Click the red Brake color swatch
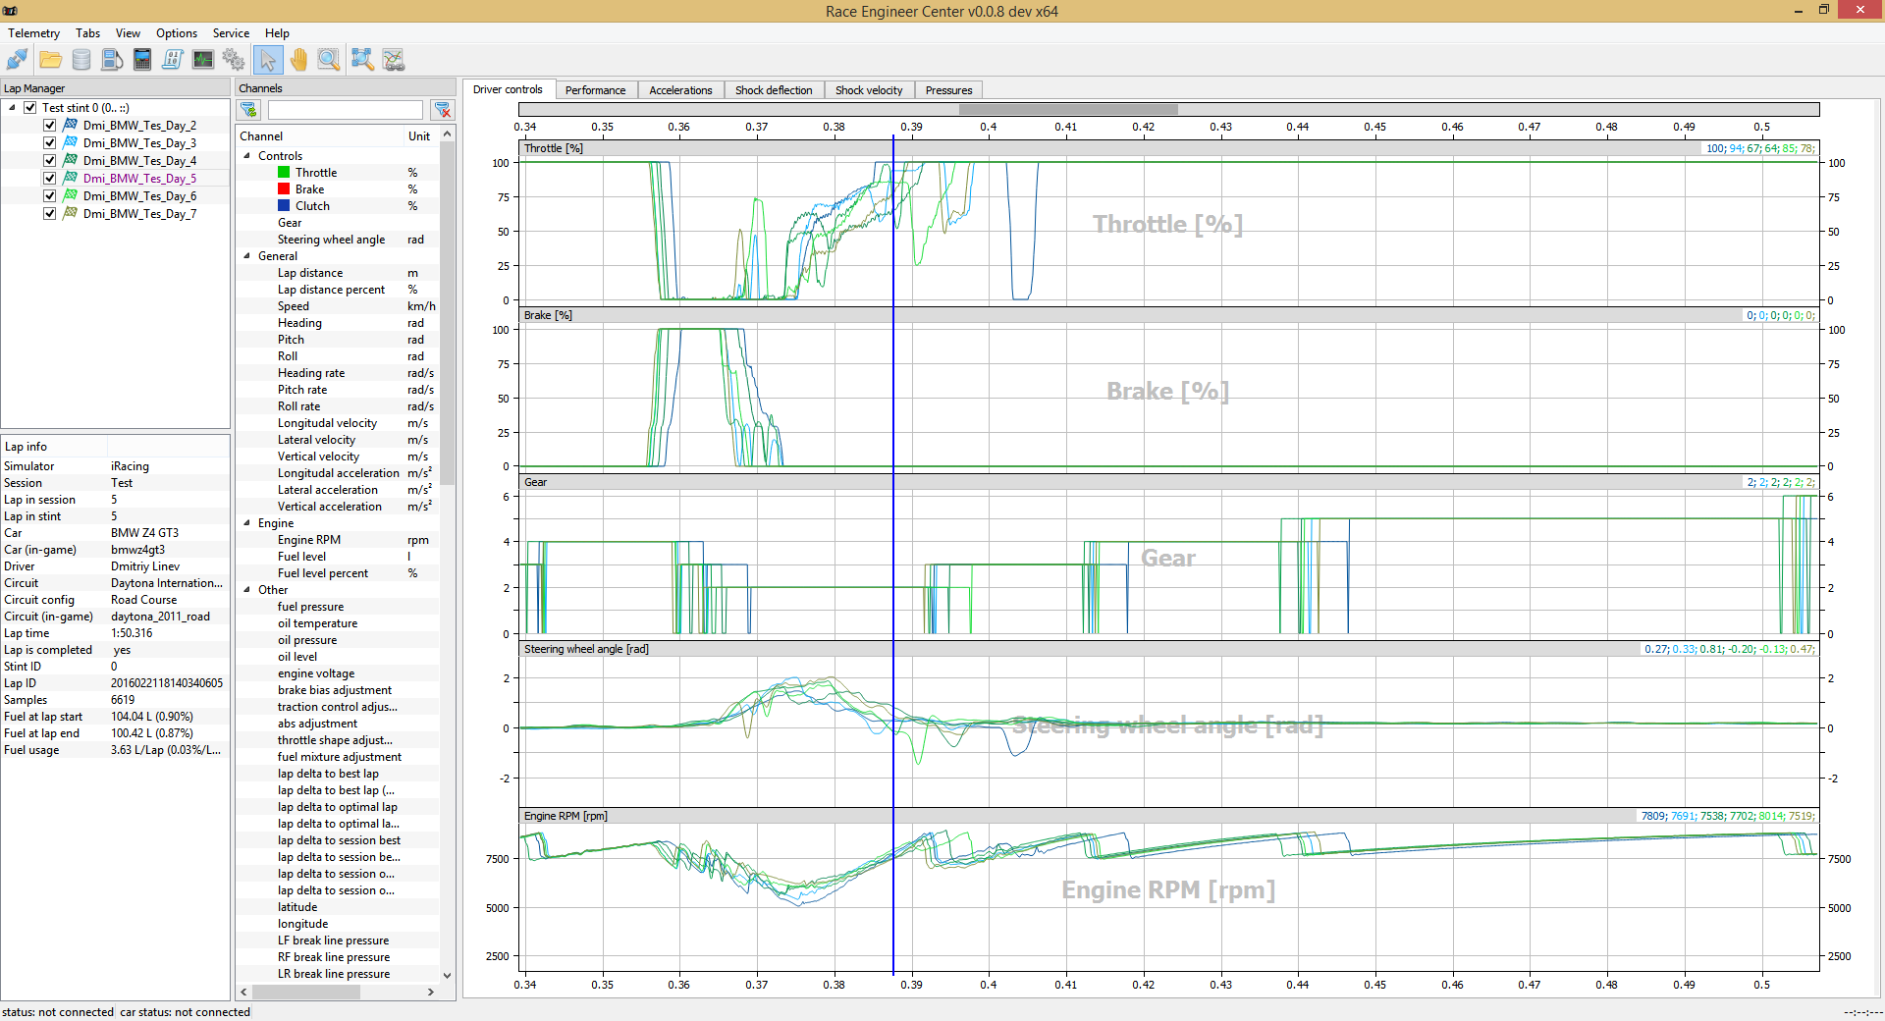This screenshot has width=1885, height=1021. click(x=284, y=189)
